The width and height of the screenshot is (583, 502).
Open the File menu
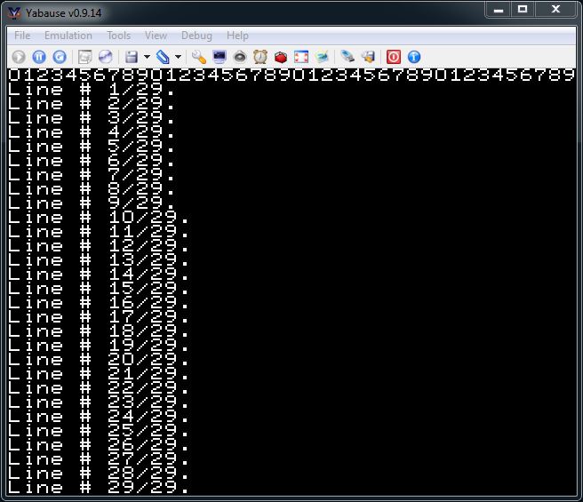pos(22,36)
